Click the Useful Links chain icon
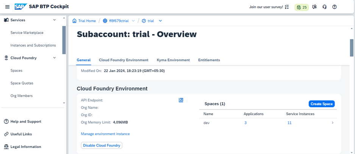This screenshot has height=154, width=355. coord(6,134)
